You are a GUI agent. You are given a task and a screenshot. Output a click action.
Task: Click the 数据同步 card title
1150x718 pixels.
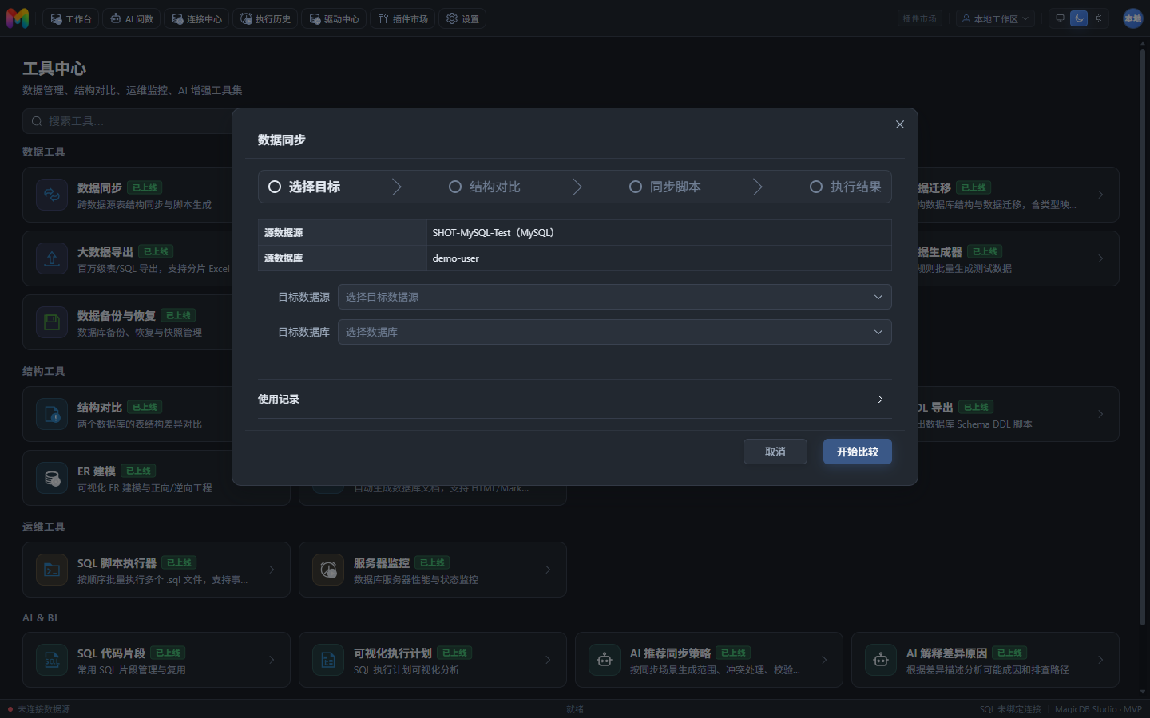pos(100,187)
